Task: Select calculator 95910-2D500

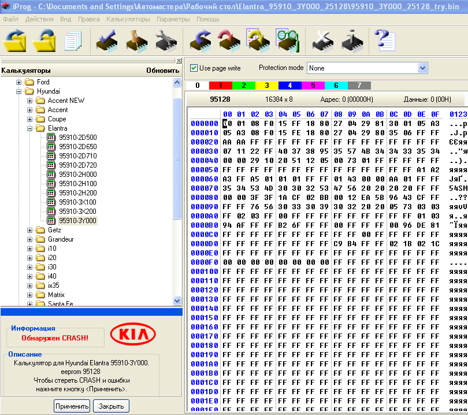Action: [x=77, y=138]
